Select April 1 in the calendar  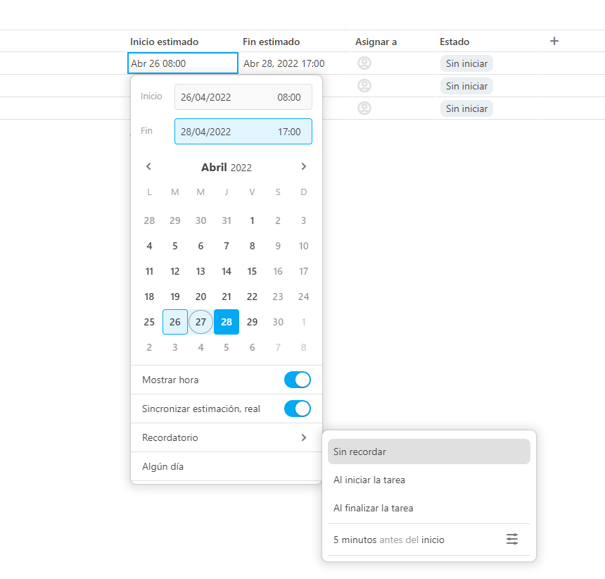click(x=252, y=220)
